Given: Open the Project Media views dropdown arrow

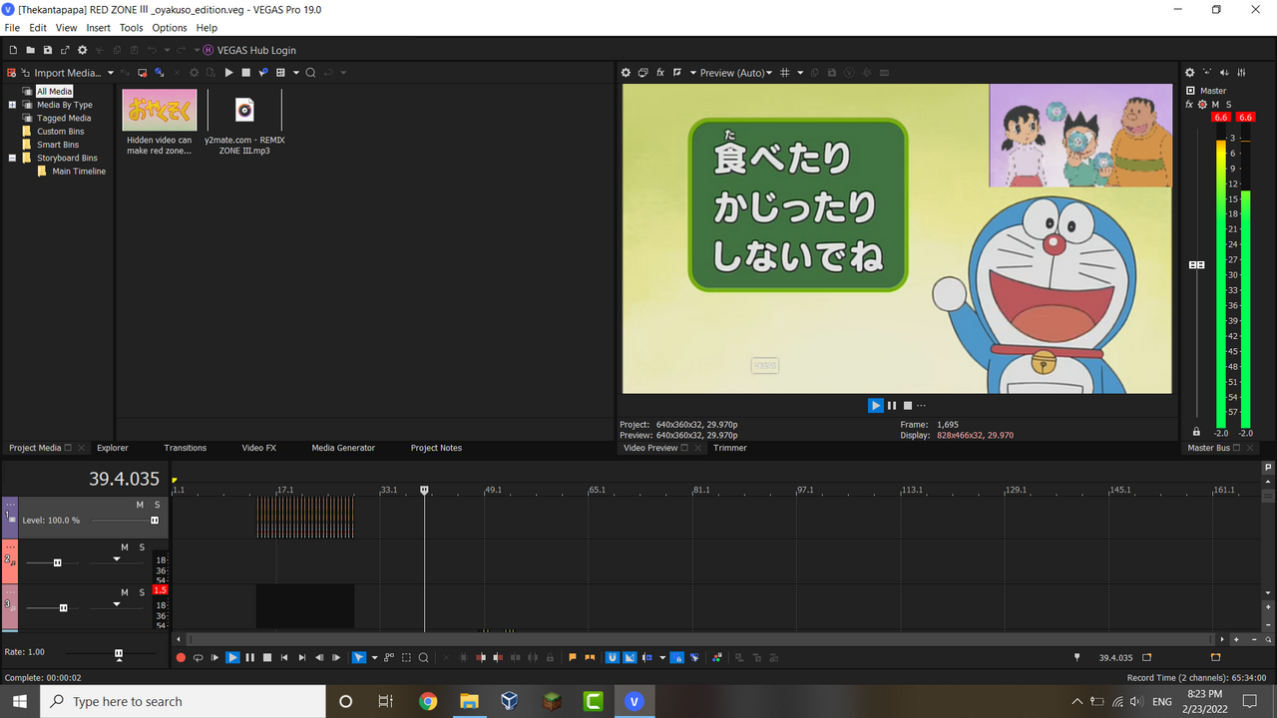Looking at the screenshot, I should [295, 73].
